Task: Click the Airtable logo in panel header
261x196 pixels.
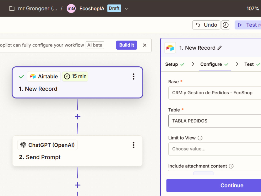Action: tap(170, 48)
